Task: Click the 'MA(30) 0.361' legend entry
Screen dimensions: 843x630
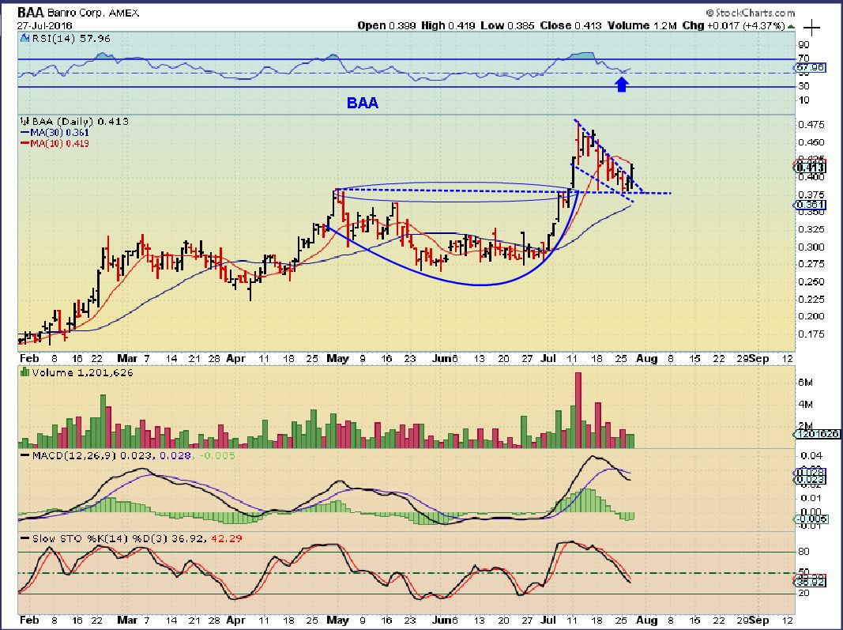Action: pos(59,132)
